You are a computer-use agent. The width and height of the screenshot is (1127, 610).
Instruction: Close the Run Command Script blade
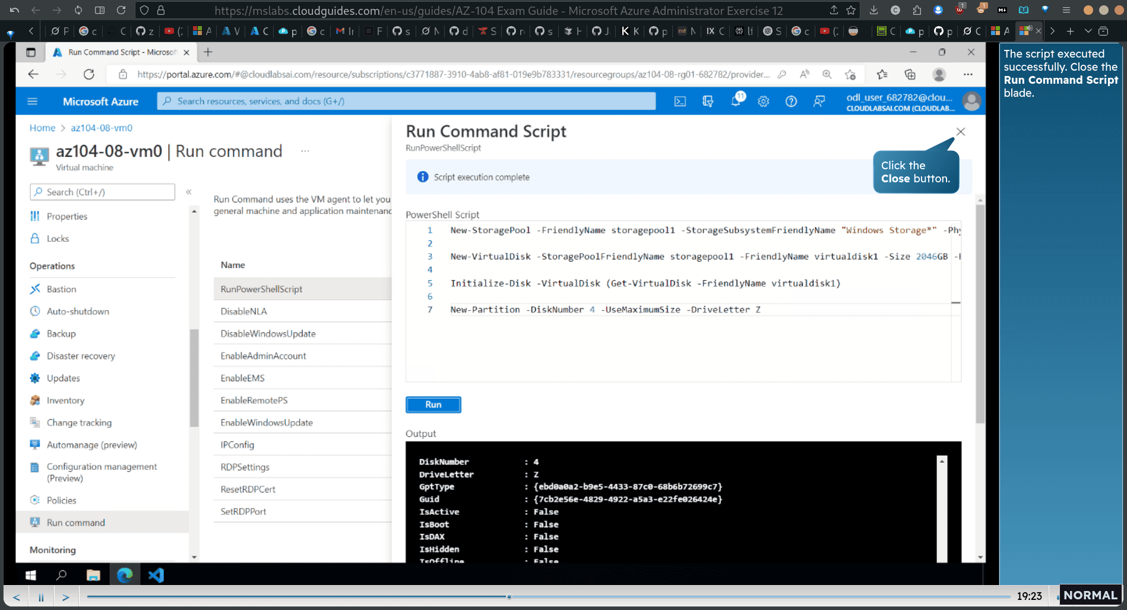point(961,132)
